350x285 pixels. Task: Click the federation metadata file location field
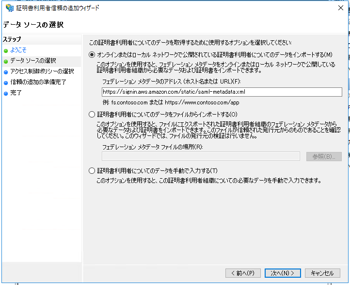(201, 156)
